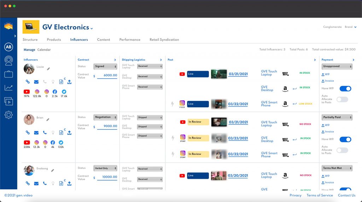Open Brian's Twitter icon (132k)
Screen dimensions: 362x202
coord(61,142)
